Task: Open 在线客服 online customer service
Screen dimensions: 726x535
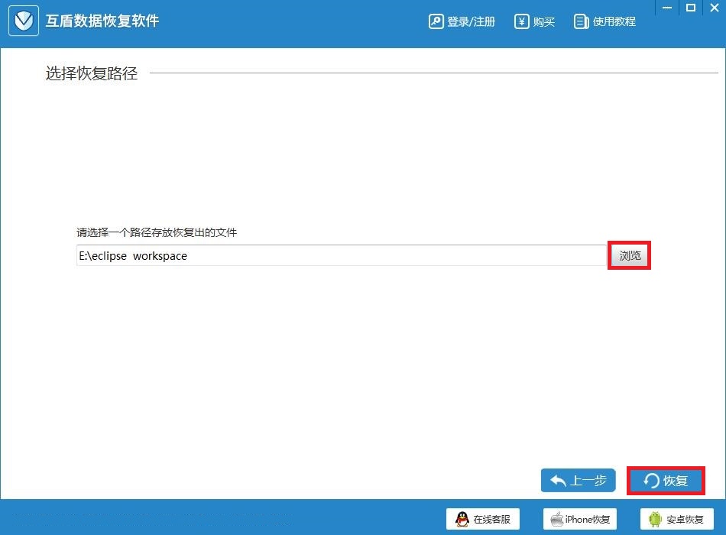Action: (482, 519)
